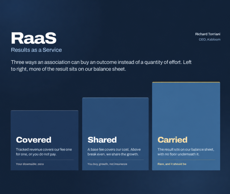
Task: Click the Shared heading
Action: click(102, 140)
